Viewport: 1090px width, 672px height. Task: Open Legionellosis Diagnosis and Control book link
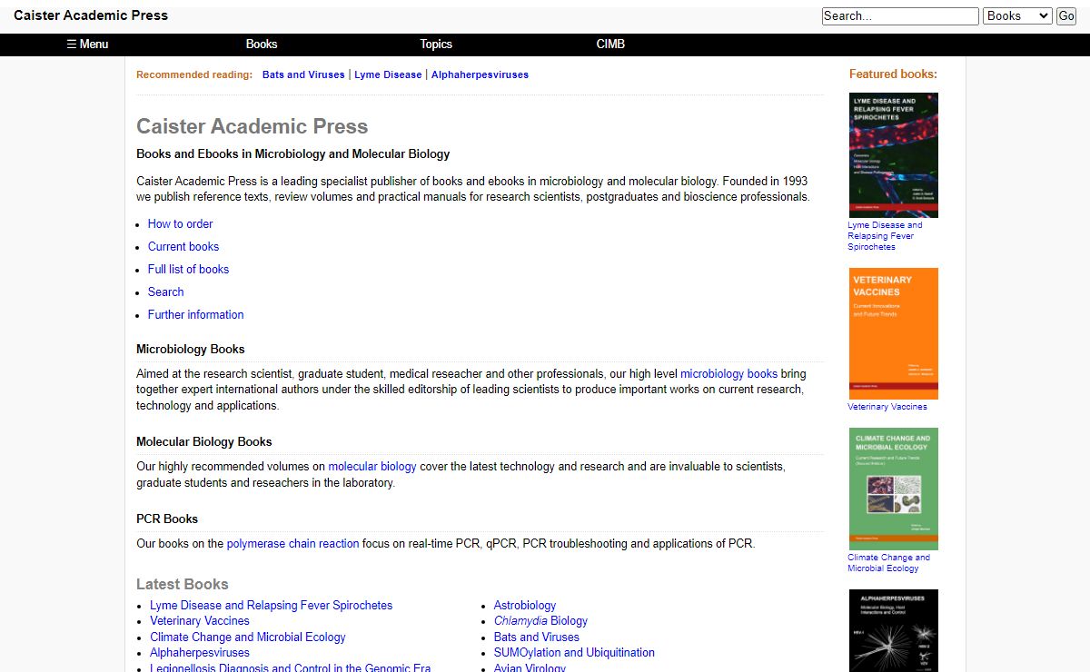point(290,667)
